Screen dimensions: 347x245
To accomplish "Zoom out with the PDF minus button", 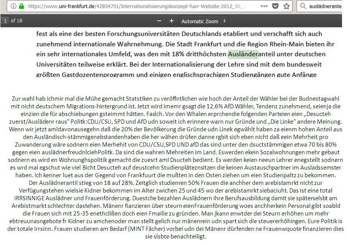I will [160, 21].
